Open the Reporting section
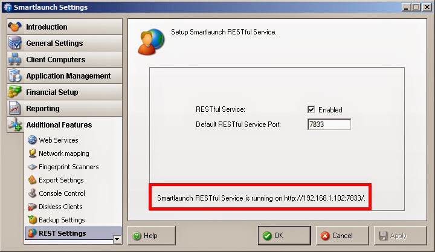 (x=65, y=109)
